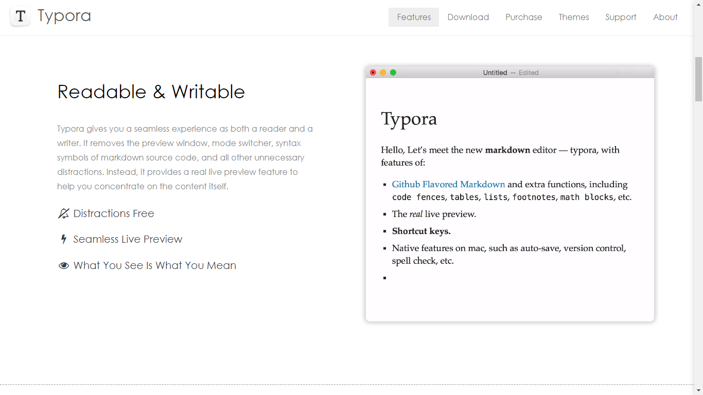The height and width of the screenshot is (395, 703).
Task: Click the lightning bolt Seamless Live Preview icon
Action: (64, 239)
